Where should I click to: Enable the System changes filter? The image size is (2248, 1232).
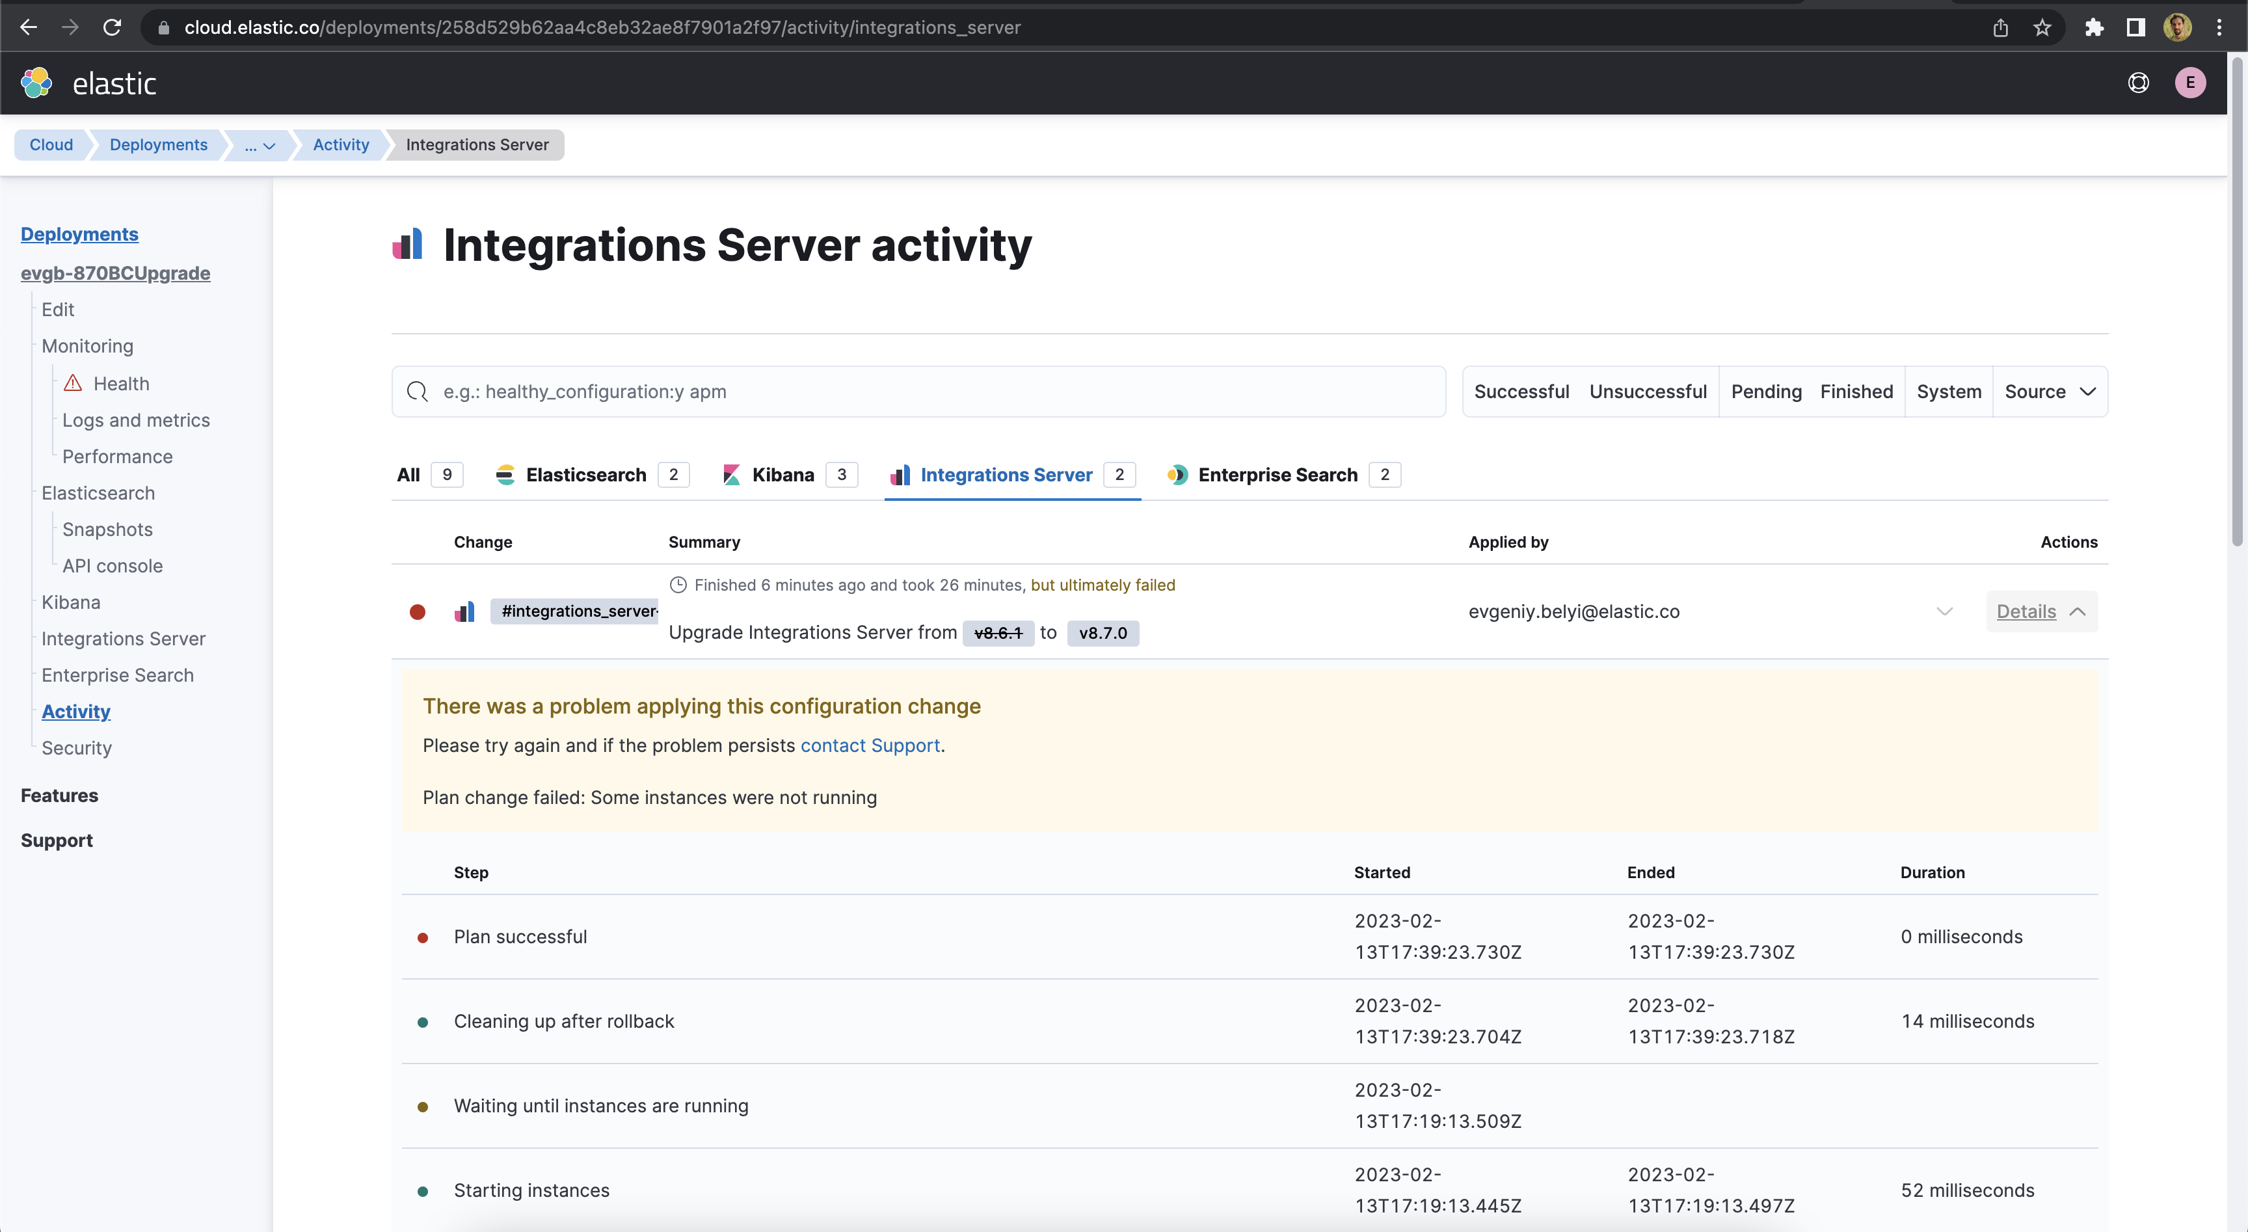tap(1949, 391)
